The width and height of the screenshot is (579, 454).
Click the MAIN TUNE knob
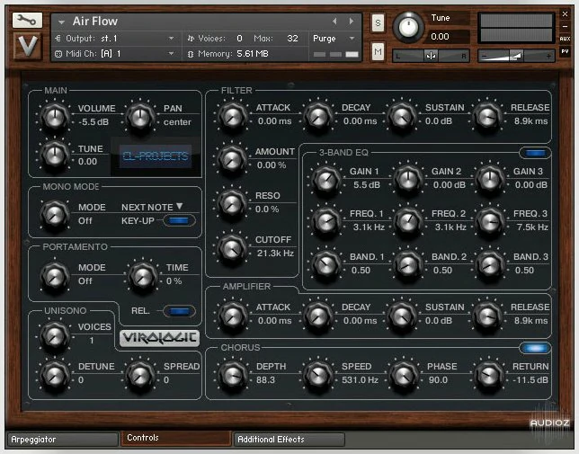point(55,155)
